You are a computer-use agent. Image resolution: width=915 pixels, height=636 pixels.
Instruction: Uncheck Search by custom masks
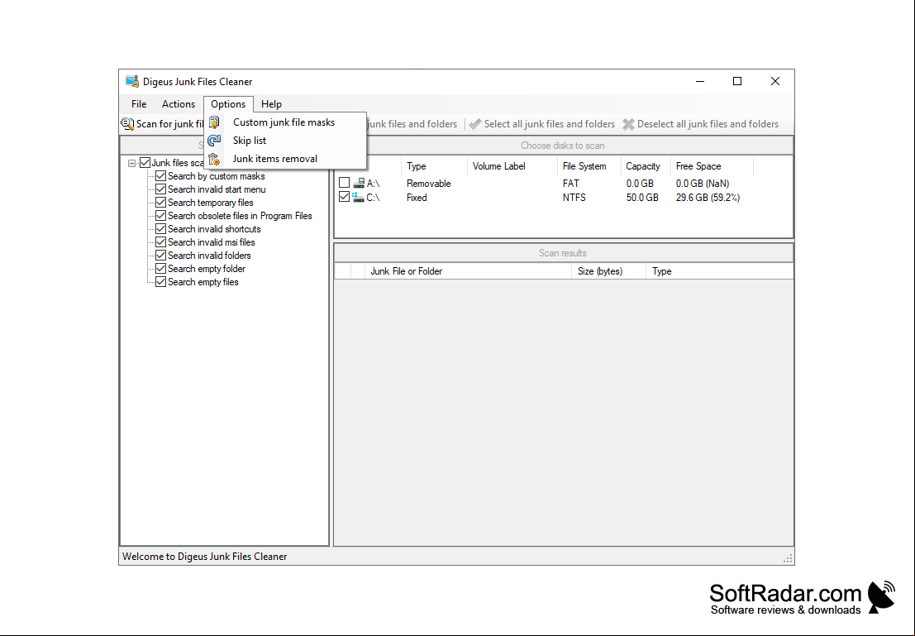click(x=160, y=176)
